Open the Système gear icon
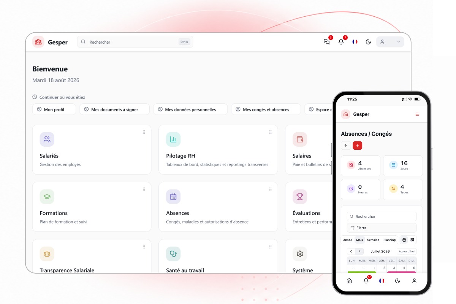Screen dimensions: 456x304 pos(300,254)
